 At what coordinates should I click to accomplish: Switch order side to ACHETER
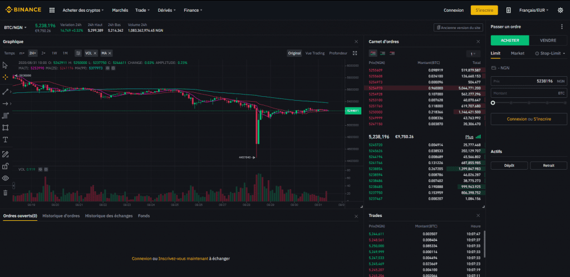click(x=510, y=40)
